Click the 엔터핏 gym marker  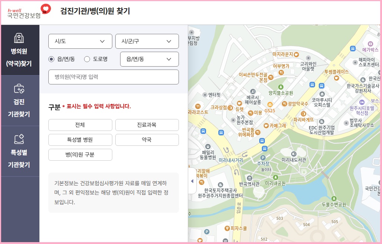205,95
